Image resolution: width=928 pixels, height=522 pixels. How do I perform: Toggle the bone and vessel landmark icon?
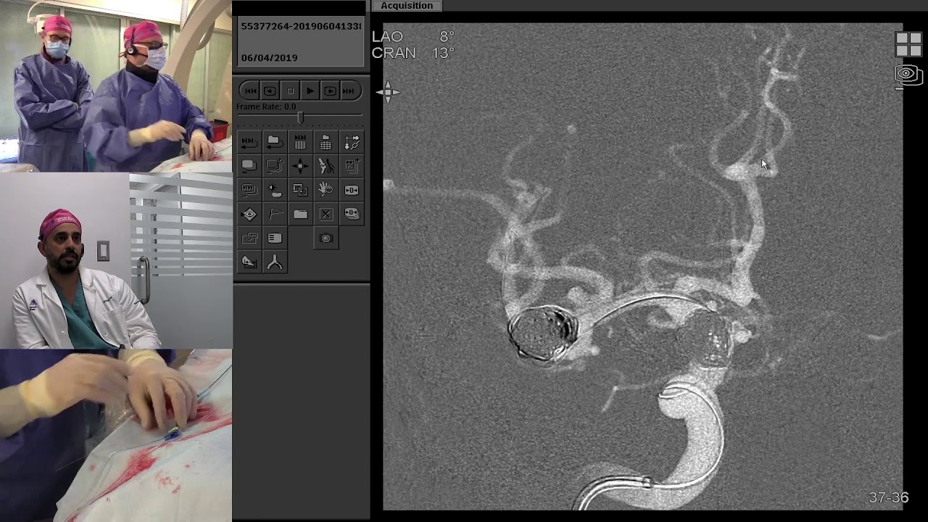326,166
